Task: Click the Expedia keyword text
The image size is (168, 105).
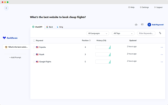Action: point(43,47)
